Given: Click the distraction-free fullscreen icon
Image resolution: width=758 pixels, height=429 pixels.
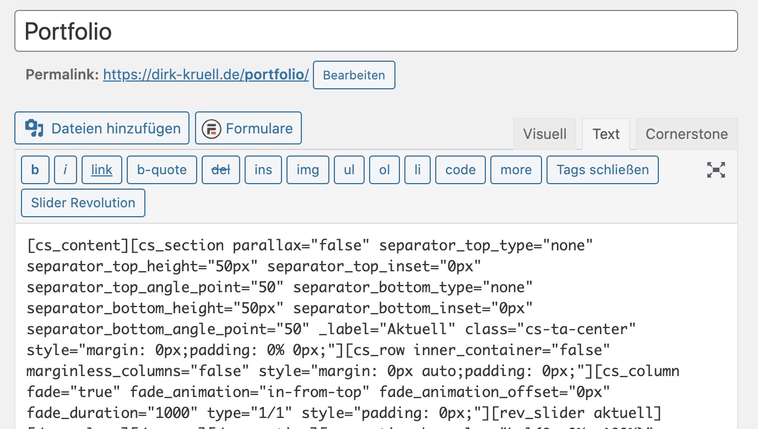Looking at the screenshot, I should [x=716, y=170].
